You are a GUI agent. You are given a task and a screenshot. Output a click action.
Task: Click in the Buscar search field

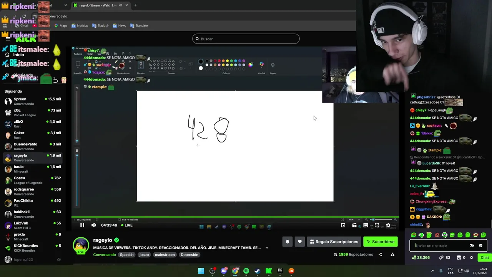pos(246,39)
